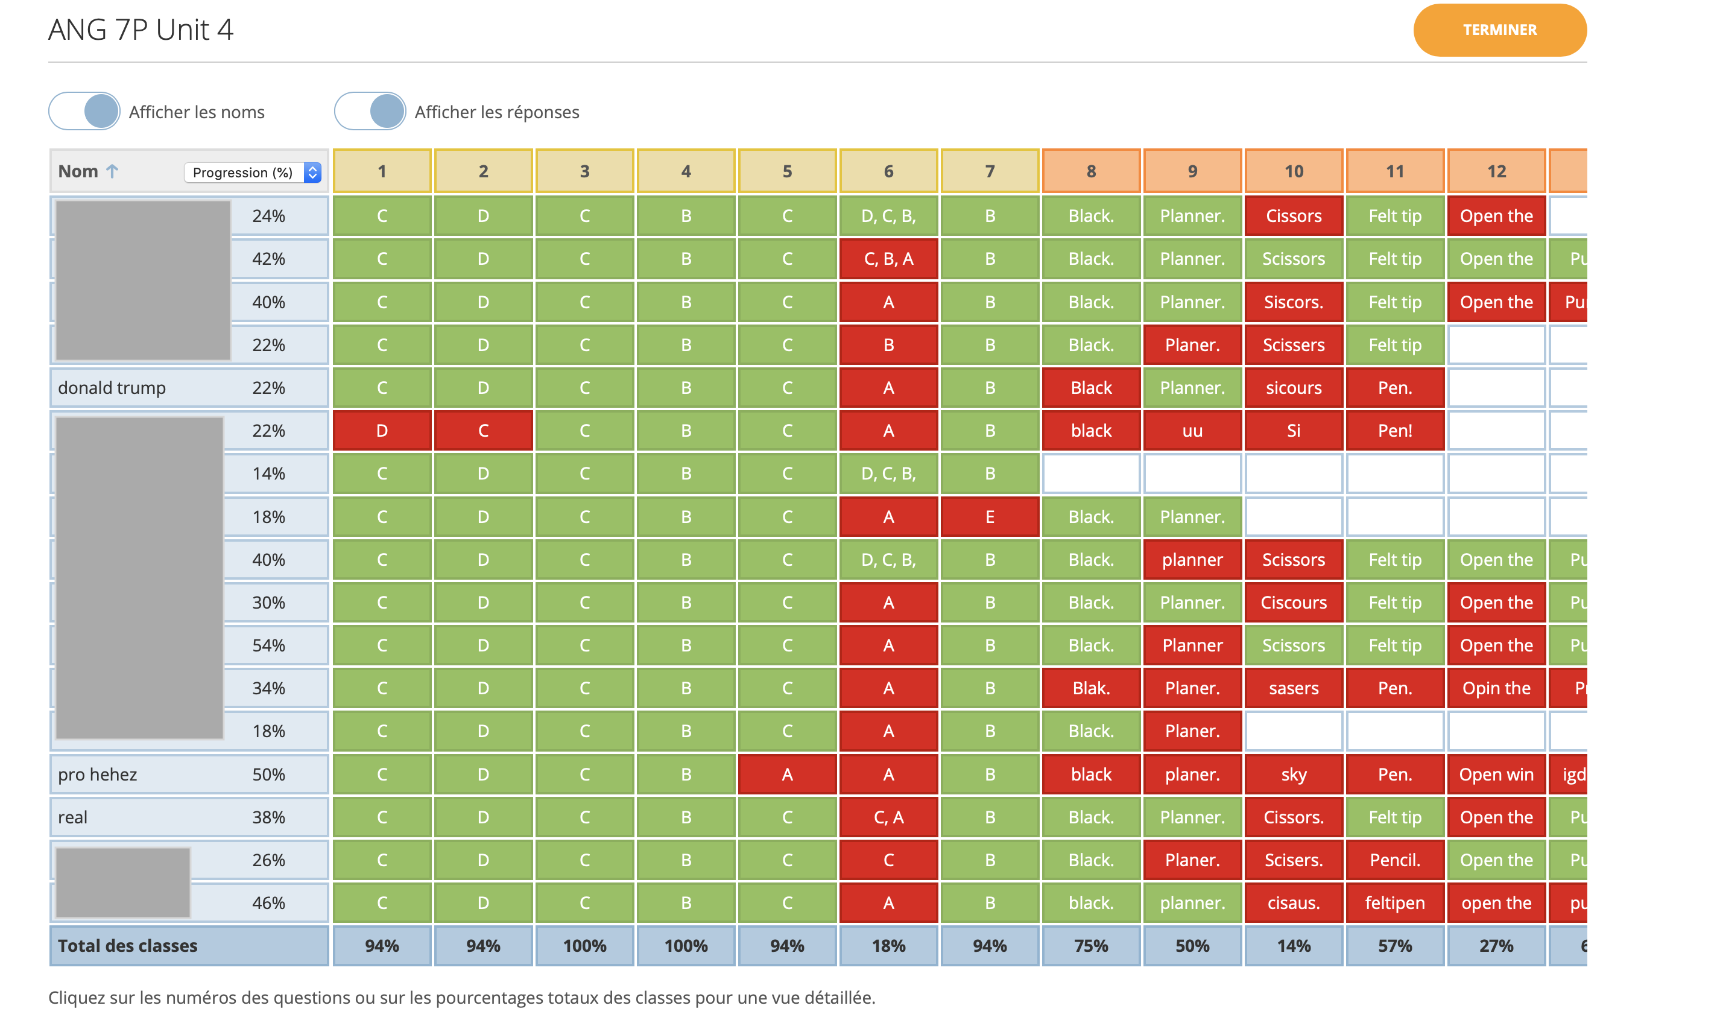Viewport: 1720px width, 1017px height.
Task: Toggle the Afficher les noms switch
Action: click(x=84, y=111)
